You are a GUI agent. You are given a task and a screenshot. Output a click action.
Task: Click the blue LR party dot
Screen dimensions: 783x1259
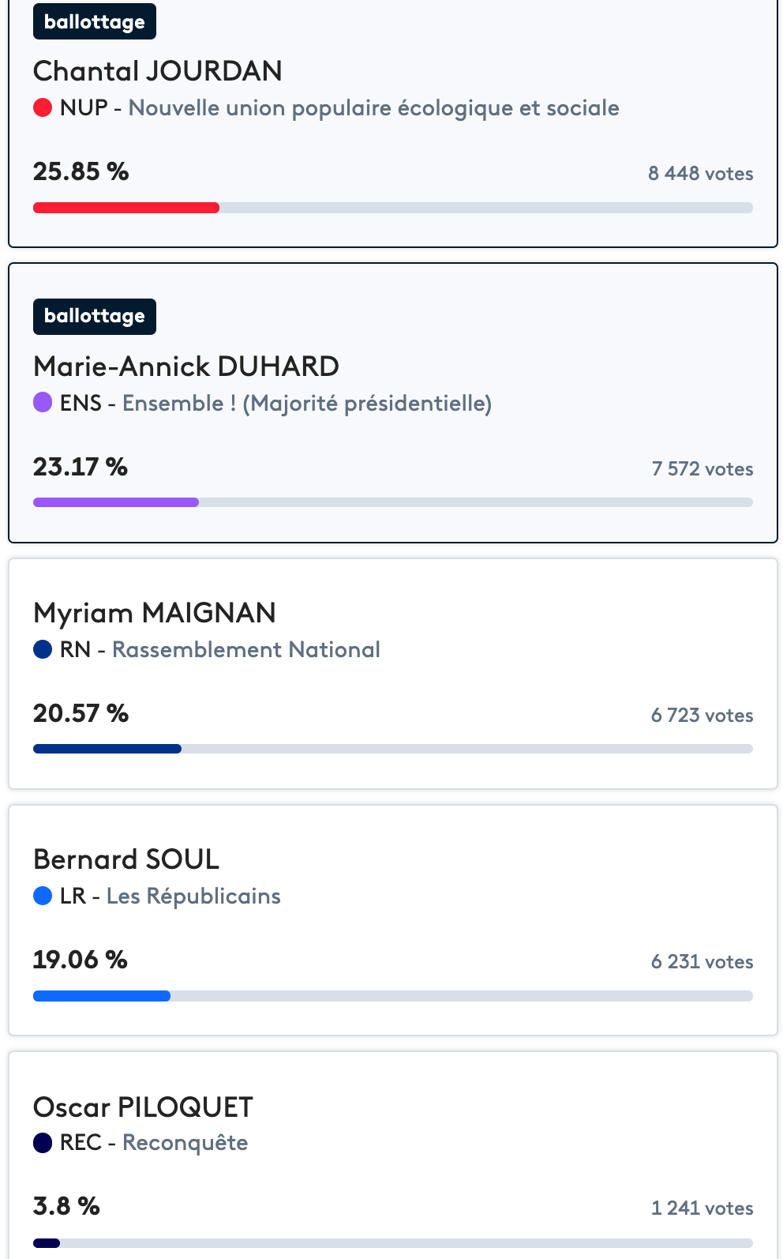coord(43,896)
